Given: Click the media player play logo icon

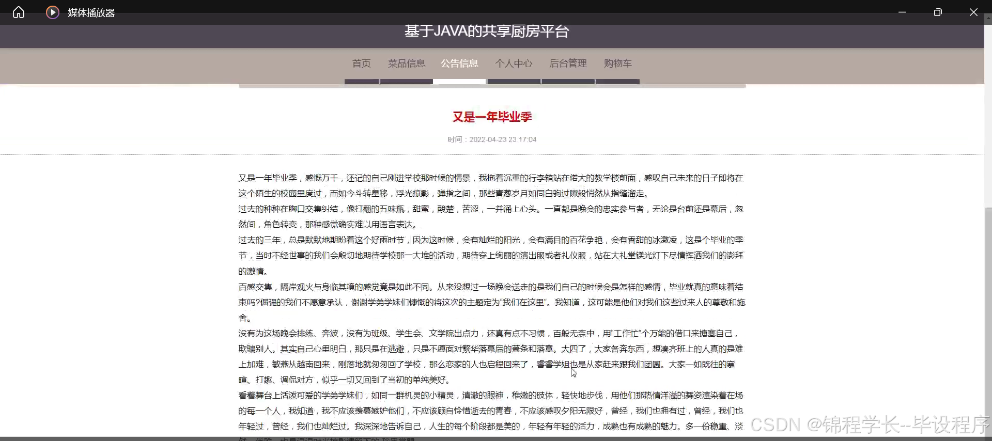Looking at the screenshot, I should [x=52, y=12].
